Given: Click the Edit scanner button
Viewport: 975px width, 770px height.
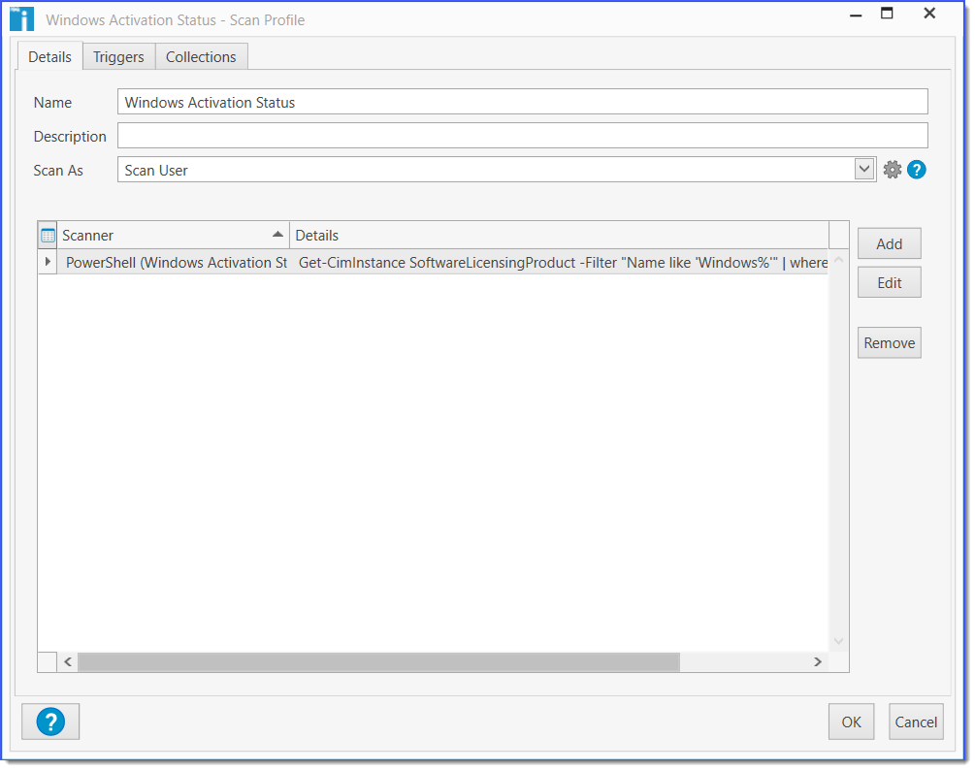Looking at the screenshot, I should 890,283.
